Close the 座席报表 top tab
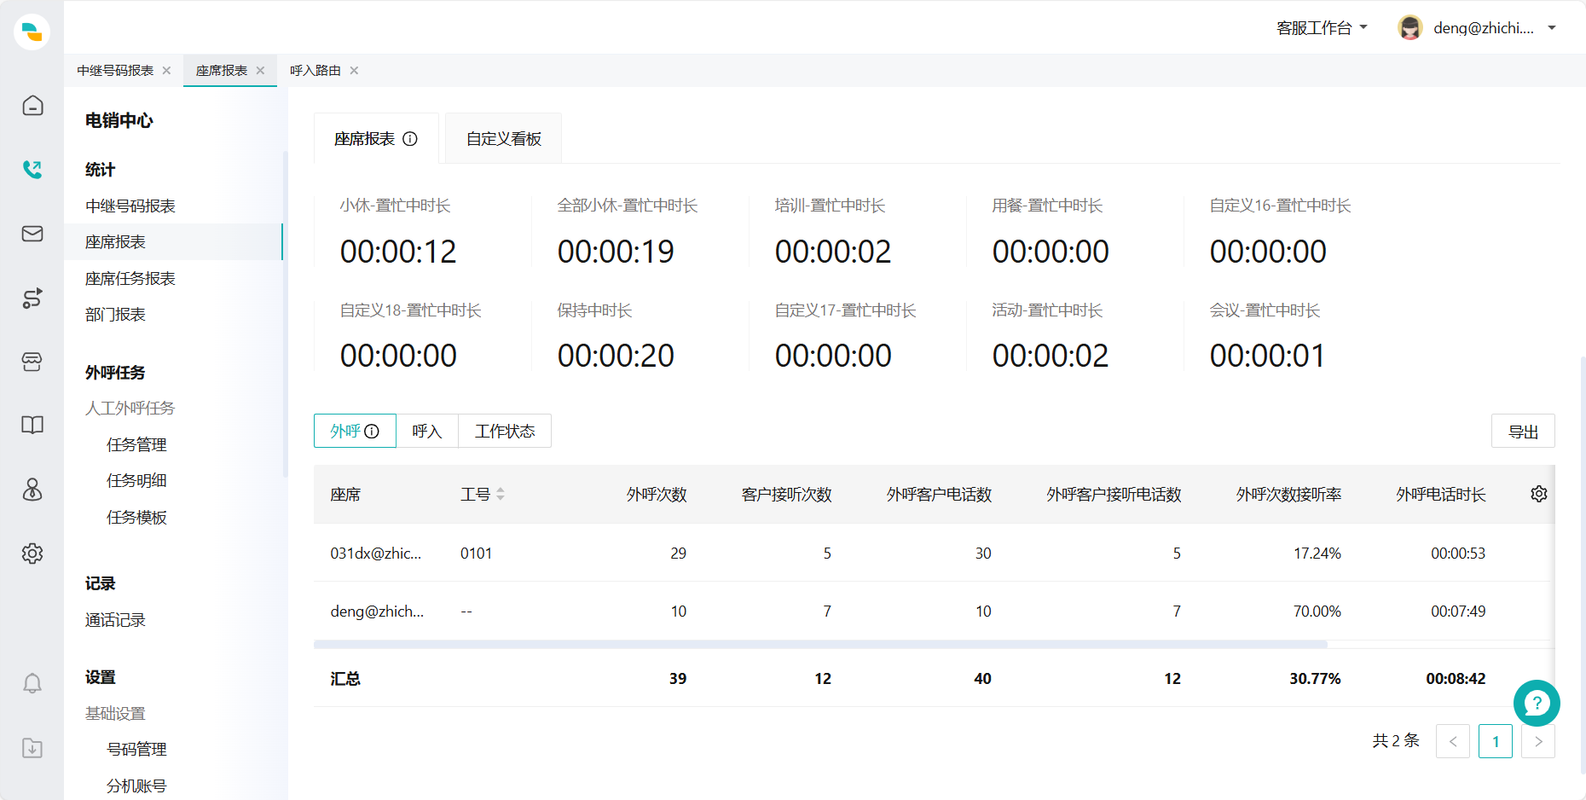This screenshot has height=800, width=1586. click(260, 71)
